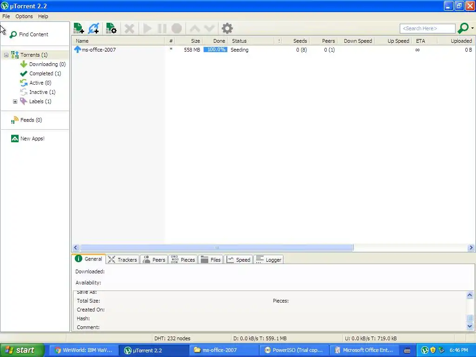
Task: Select the Downloading (0) category
Action: click(x=43, y=64)
